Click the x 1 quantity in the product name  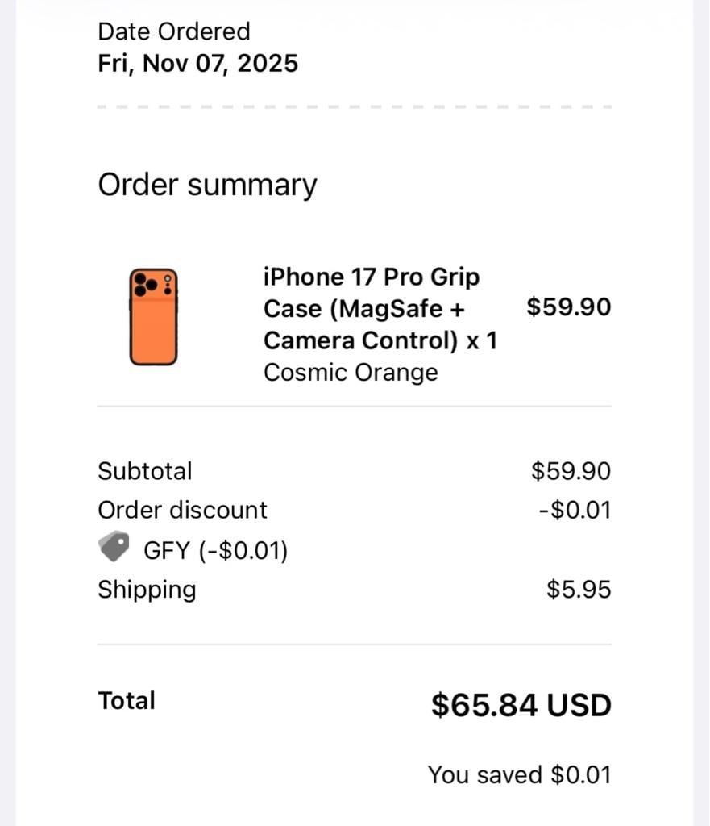(482, 340)
